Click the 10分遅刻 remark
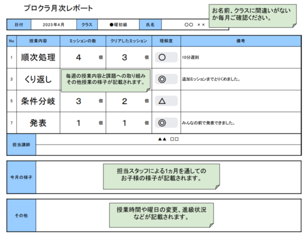 pos(191,58)
